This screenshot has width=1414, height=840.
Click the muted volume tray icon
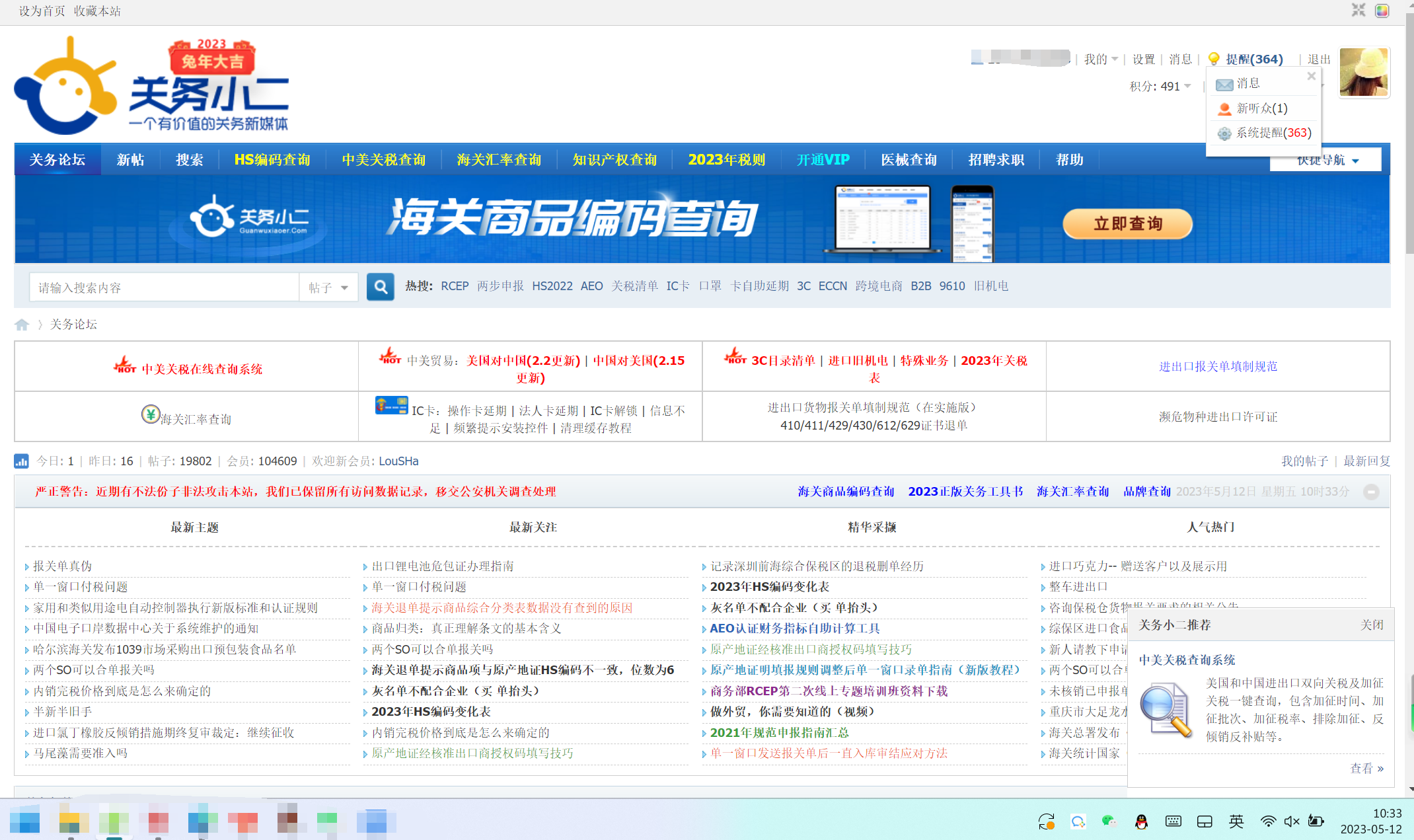pos(1292,821)
